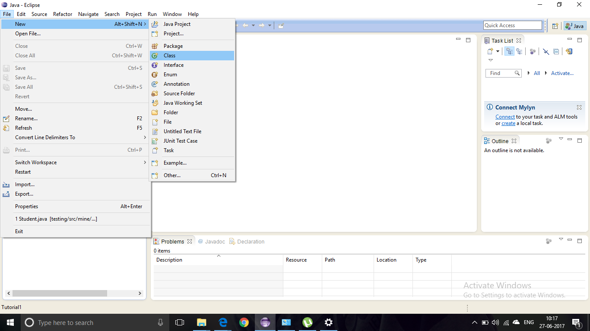Screen dimensions: 590x331
Task: Click the New Task icon in Task List
Action: tap(490, 51)
